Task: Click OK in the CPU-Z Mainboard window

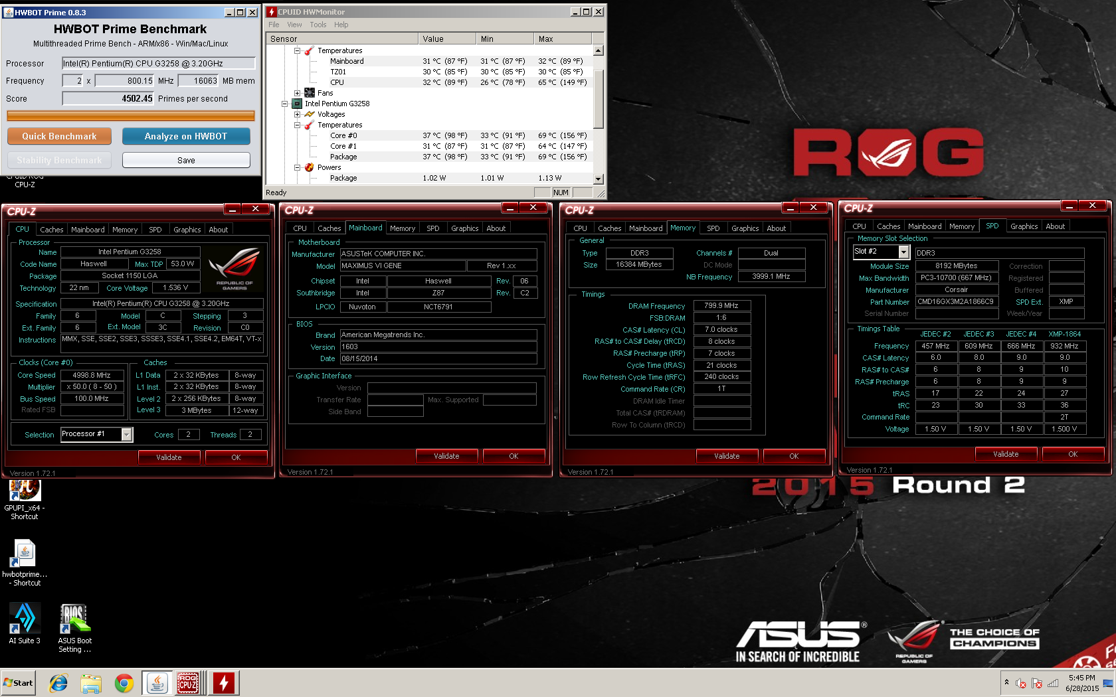Action: [513, 456]
